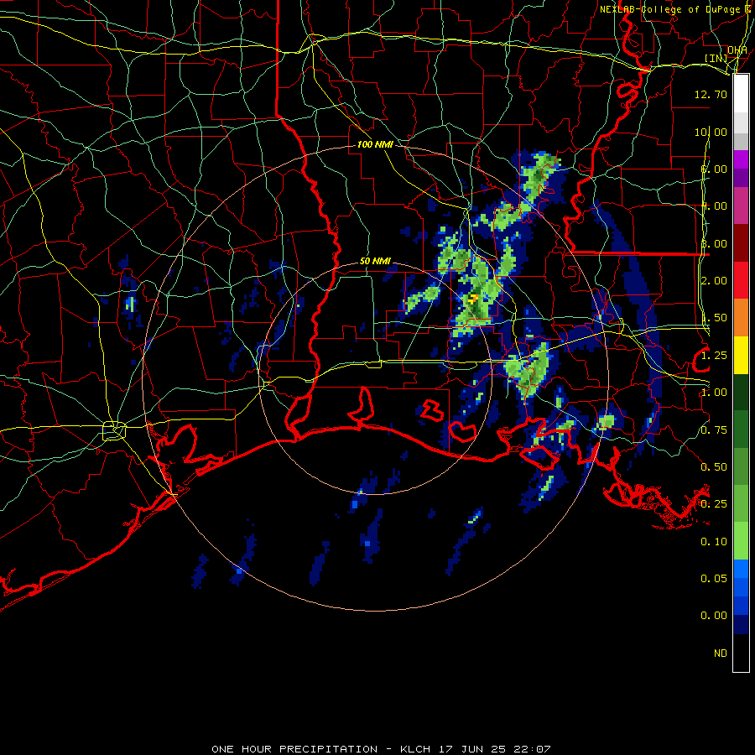Click the ONE HOUR PRECIPITATION caption at bottom
Image resolution: width=755 pixels, height=755 pixels.
(x=382, y=749)
